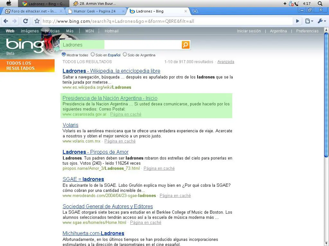Open a new tab with plus button
329x246 pixels.
pos(195,11)
